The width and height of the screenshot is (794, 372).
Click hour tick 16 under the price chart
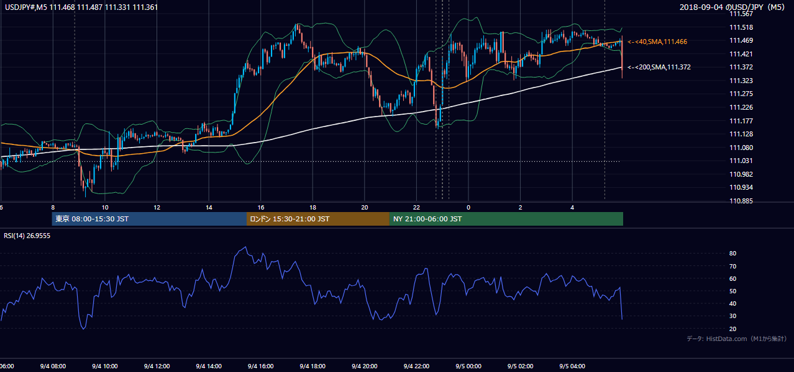[x=261, y=207]
